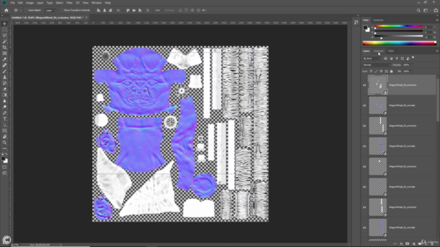Open the Search icon in top right
The image size is (440, 247).
(419, 10)
